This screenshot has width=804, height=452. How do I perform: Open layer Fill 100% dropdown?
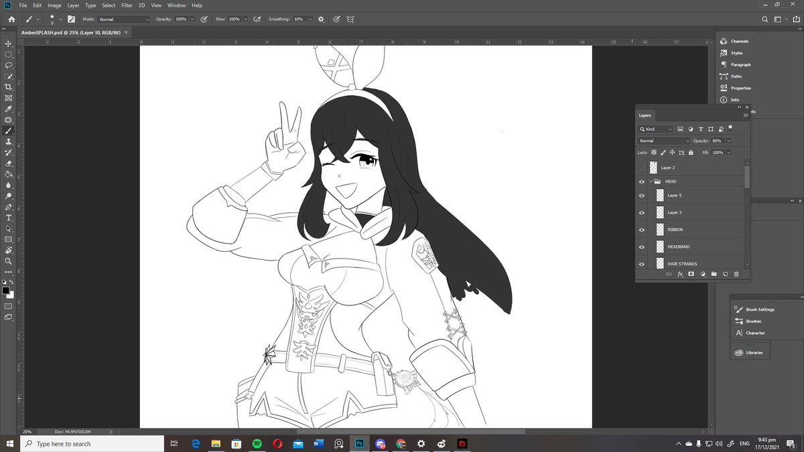click(x=728, y=153)
